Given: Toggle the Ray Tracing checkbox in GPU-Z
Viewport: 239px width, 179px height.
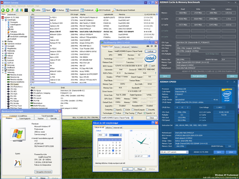Looking at the screenshot, I should (x=124, y=113).
